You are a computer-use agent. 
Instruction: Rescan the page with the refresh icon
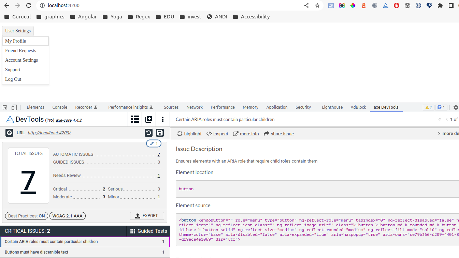tap(148, 133)
